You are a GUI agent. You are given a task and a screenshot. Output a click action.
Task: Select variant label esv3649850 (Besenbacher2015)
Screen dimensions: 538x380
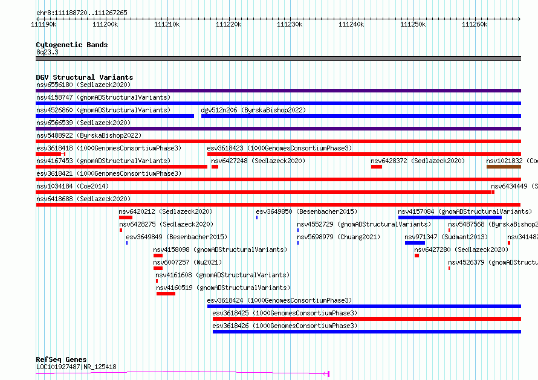coord(306,211)
